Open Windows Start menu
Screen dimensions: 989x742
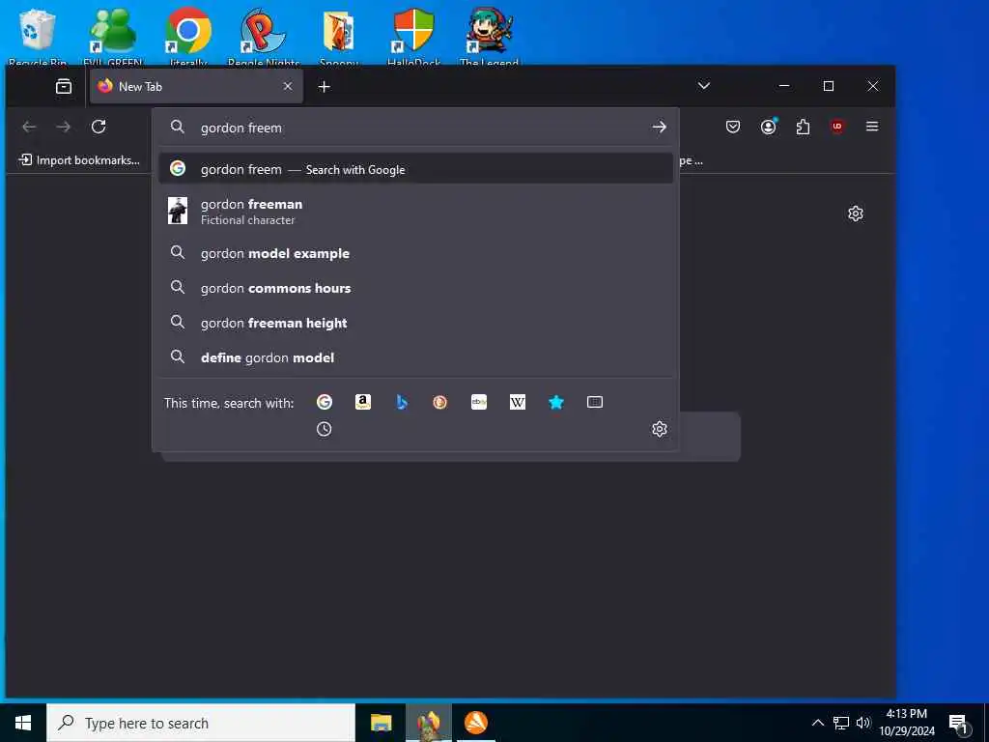point(23,723)
